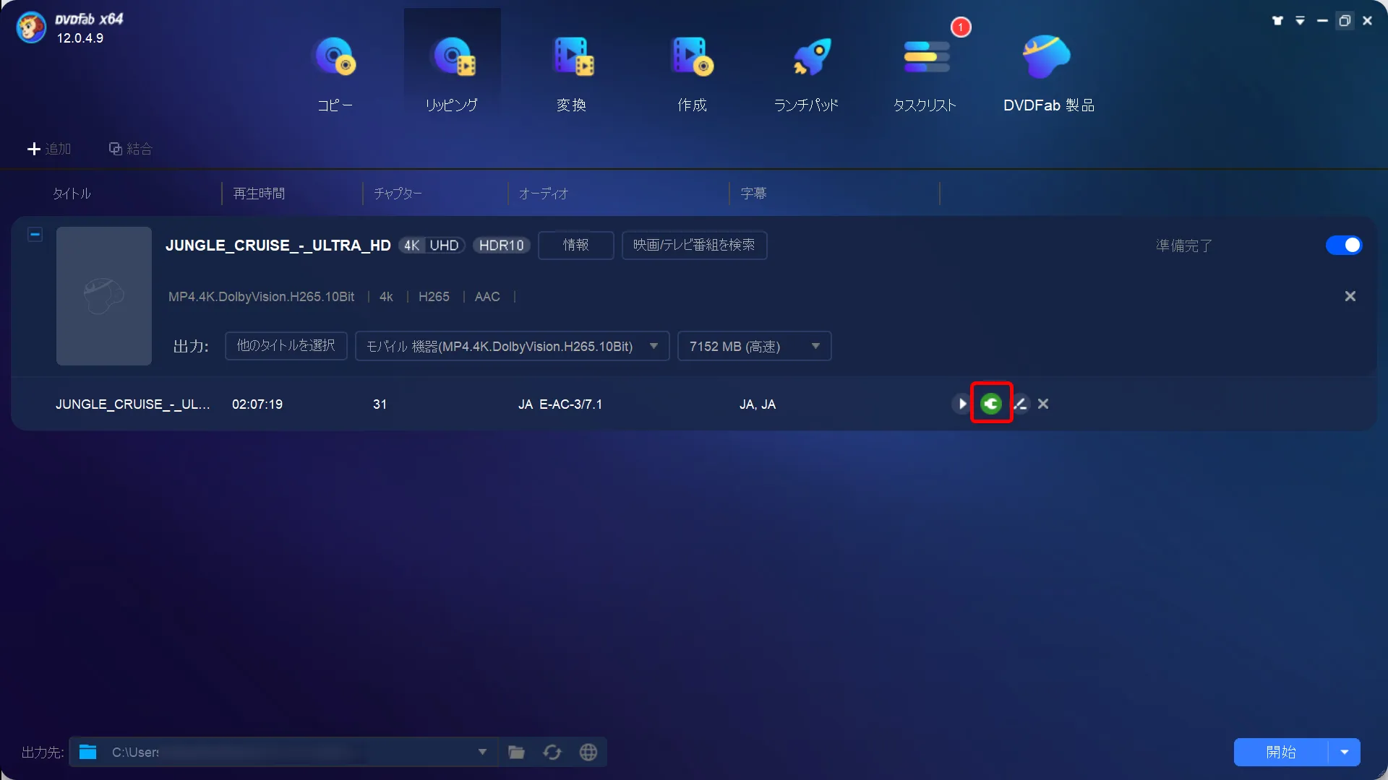Open the 作成 creator module
Viewport: 1388px width, 780px height.
pos(692,74)
